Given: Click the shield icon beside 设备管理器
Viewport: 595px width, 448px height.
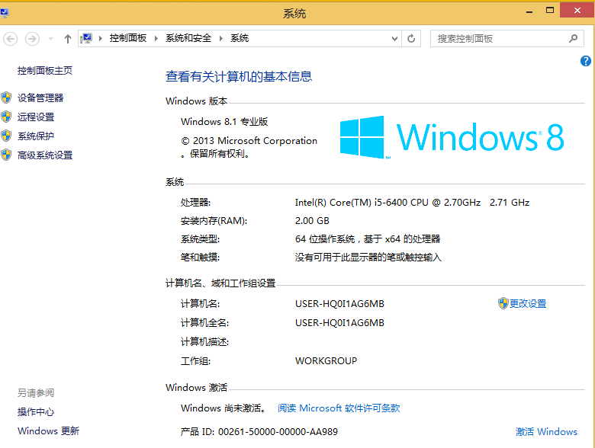Looking at the screenshot, I should point(7,98).
